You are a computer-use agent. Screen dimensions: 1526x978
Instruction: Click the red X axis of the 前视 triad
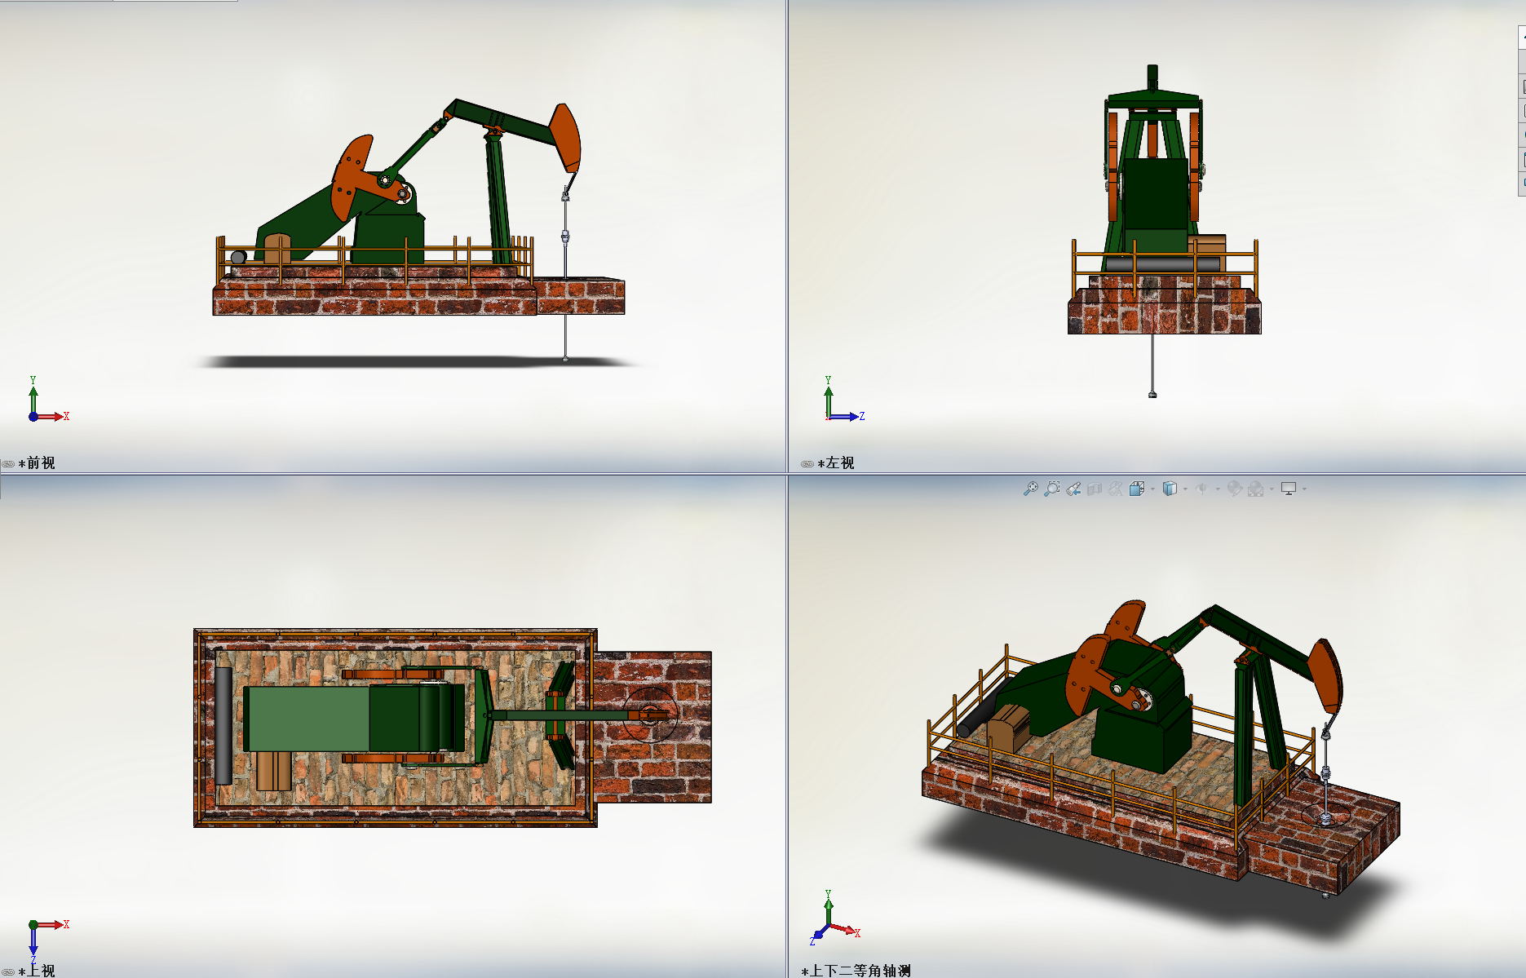click(x=52, y=417)
